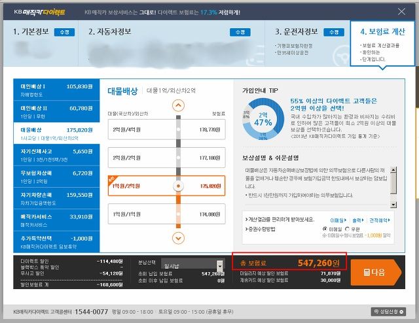Click the down arrow below the coverage slider
419x323 pixels.
[x=178, y=237]
